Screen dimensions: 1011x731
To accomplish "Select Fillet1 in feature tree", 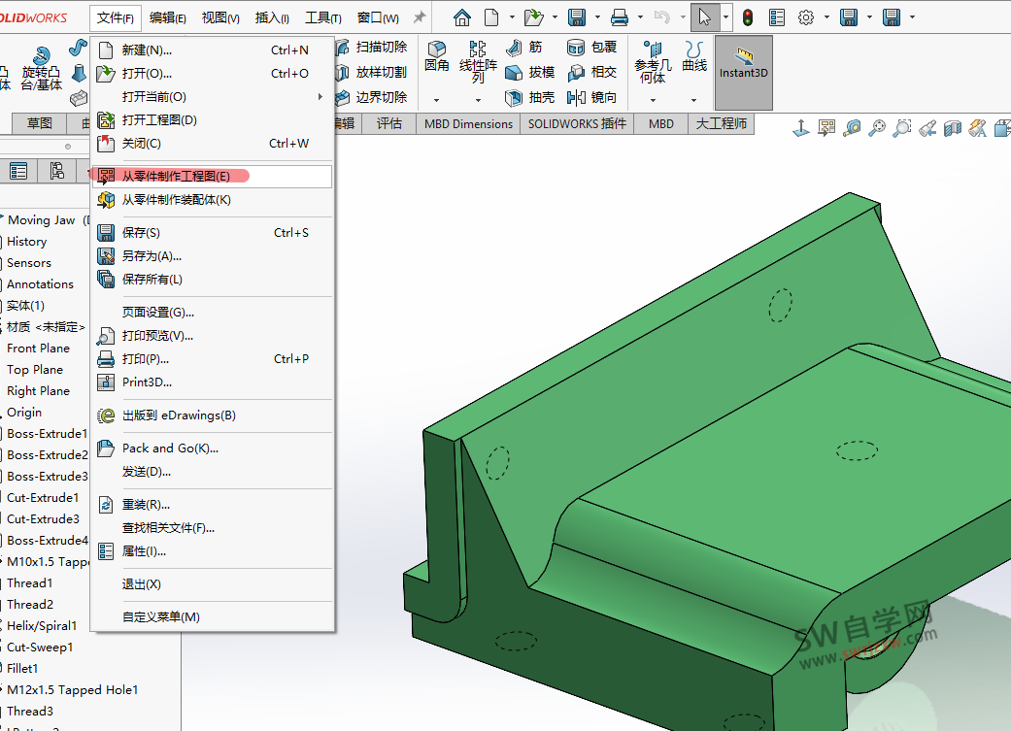I will coord(22,669).
